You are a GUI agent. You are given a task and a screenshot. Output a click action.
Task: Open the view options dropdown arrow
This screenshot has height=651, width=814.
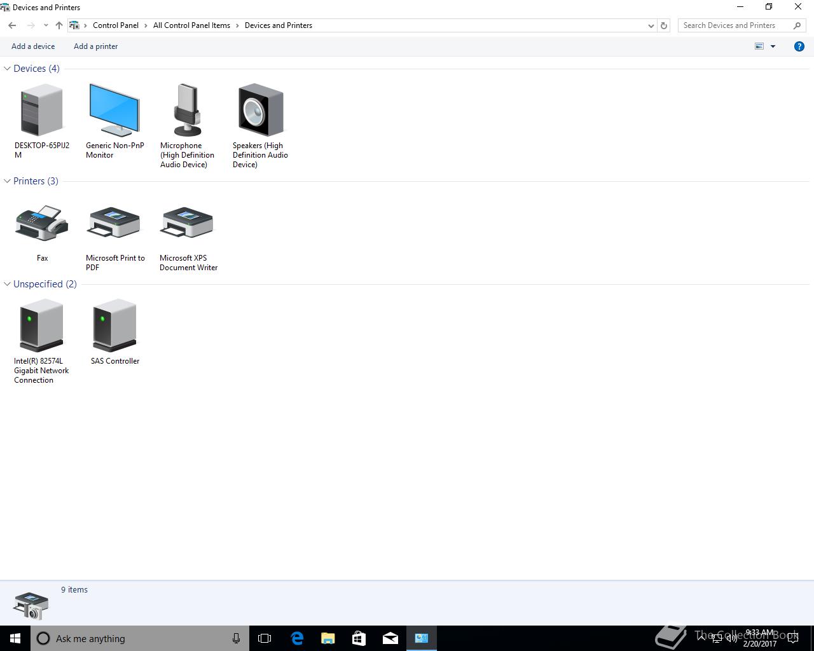pyautogui.click(x=773, y=46)
